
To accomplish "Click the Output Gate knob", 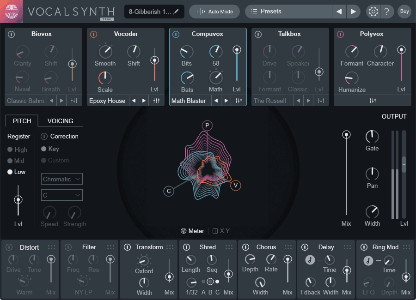I will 372,137.
